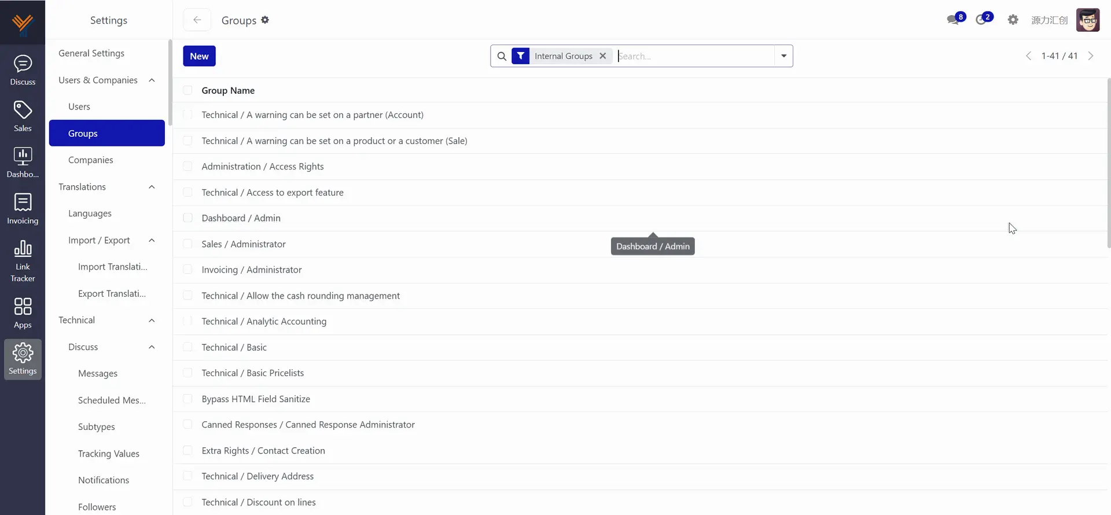Click the New button

pos(199,56)
